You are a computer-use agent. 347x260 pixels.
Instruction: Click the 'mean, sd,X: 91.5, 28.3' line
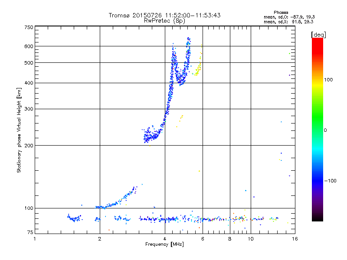click(288, 22)
